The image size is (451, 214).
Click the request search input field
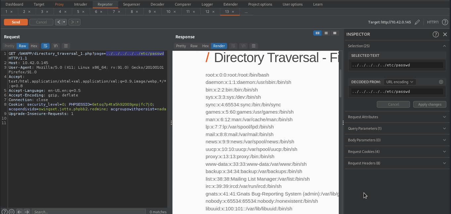pyautogui.click(x=88, y=212)
